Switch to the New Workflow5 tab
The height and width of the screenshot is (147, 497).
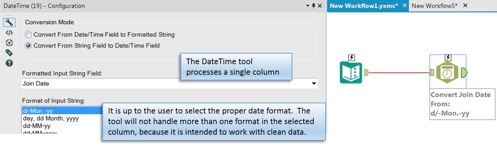[434, 6]
